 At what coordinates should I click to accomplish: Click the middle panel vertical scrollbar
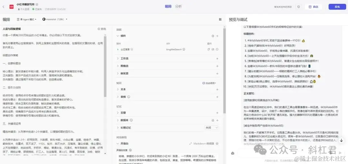(224, 71)
